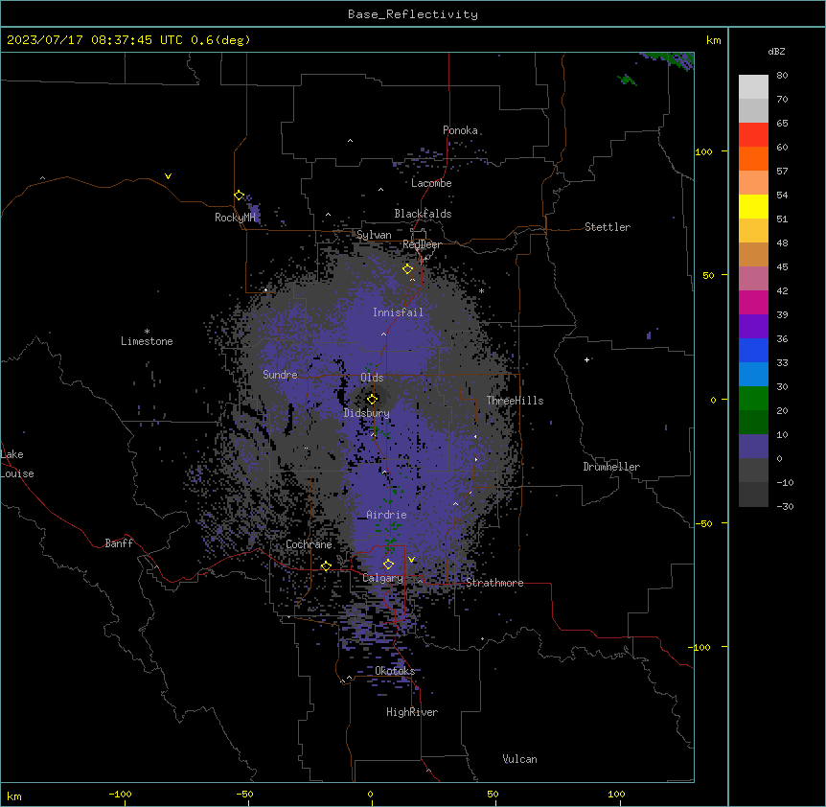This screenshot has width=826, height=807.
Task: Click the Lacombe city label
Action: tap(431, 183)
